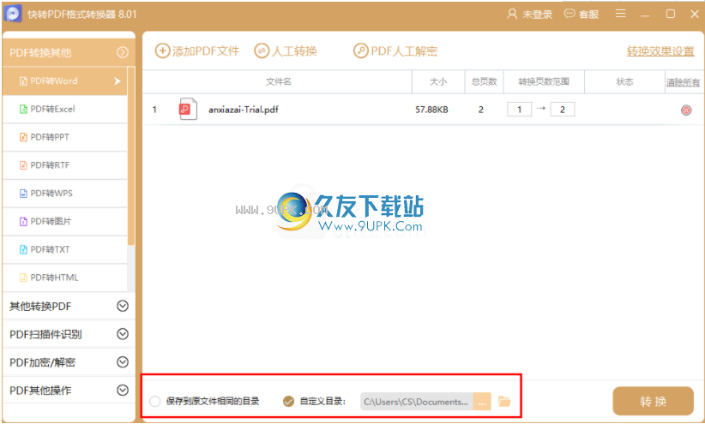Select the PDF转TXT sidebar icon
The height and width of the screenshot is (424, 705).
[23, 249]
